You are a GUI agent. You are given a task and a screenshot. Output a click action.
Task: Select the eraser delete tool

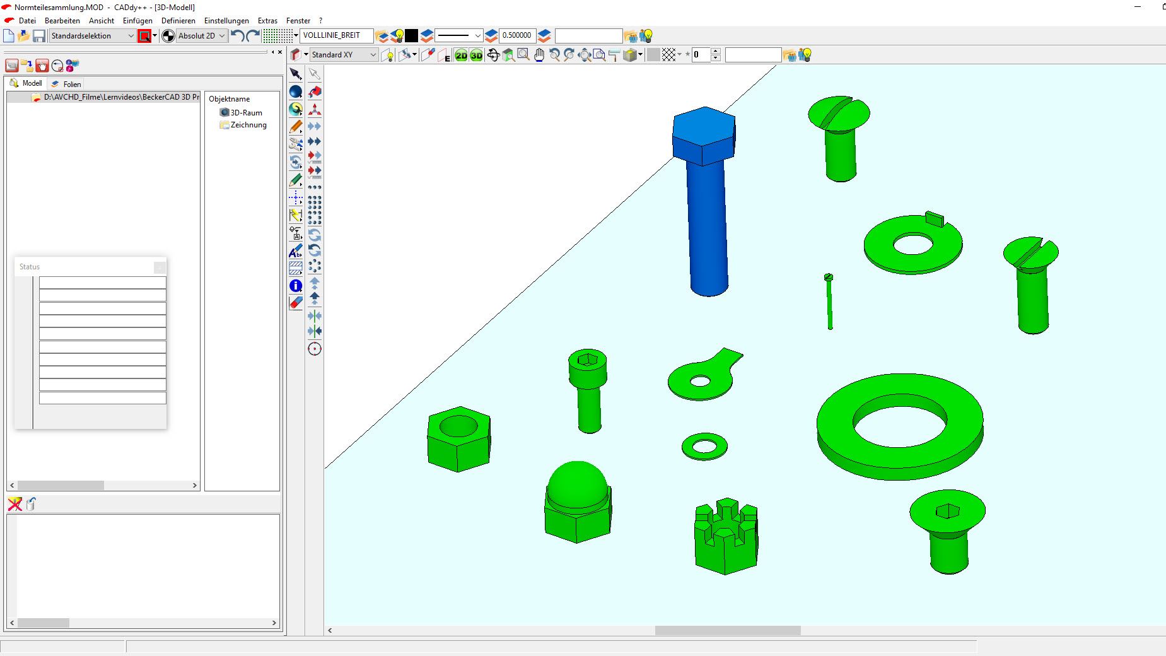(x=295, y=303)
